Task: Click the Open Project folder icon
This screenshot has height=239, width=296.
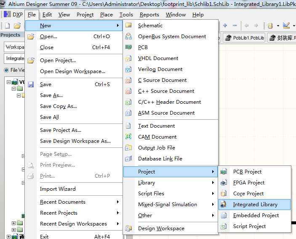Action: pyautogui.click(x=31, y=60)
